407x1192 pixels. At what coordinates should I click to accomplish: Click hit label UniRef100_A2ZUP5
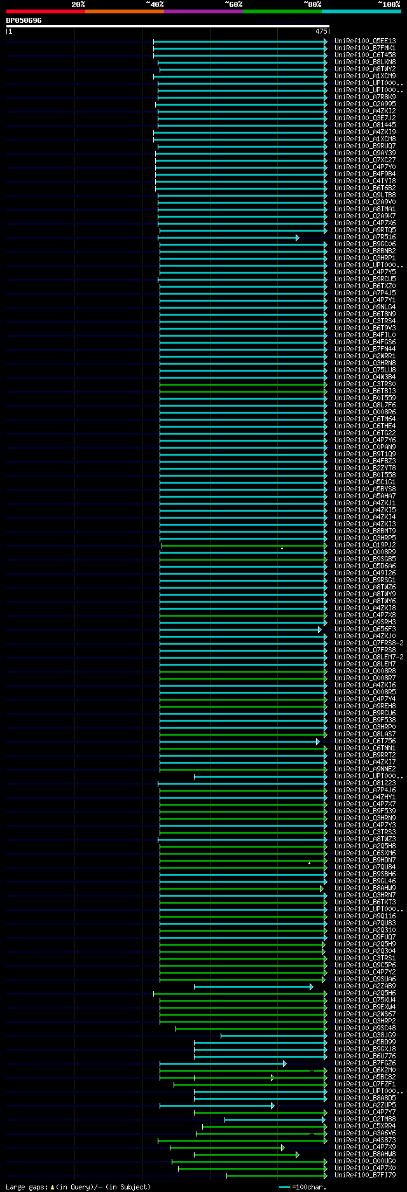click(x=365, y=1105)
